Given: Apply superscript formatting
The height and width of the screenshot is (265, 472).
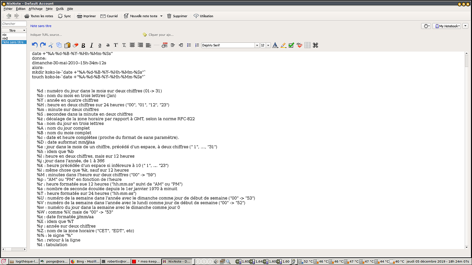Looking at the screenshot, I should [116, 45].
